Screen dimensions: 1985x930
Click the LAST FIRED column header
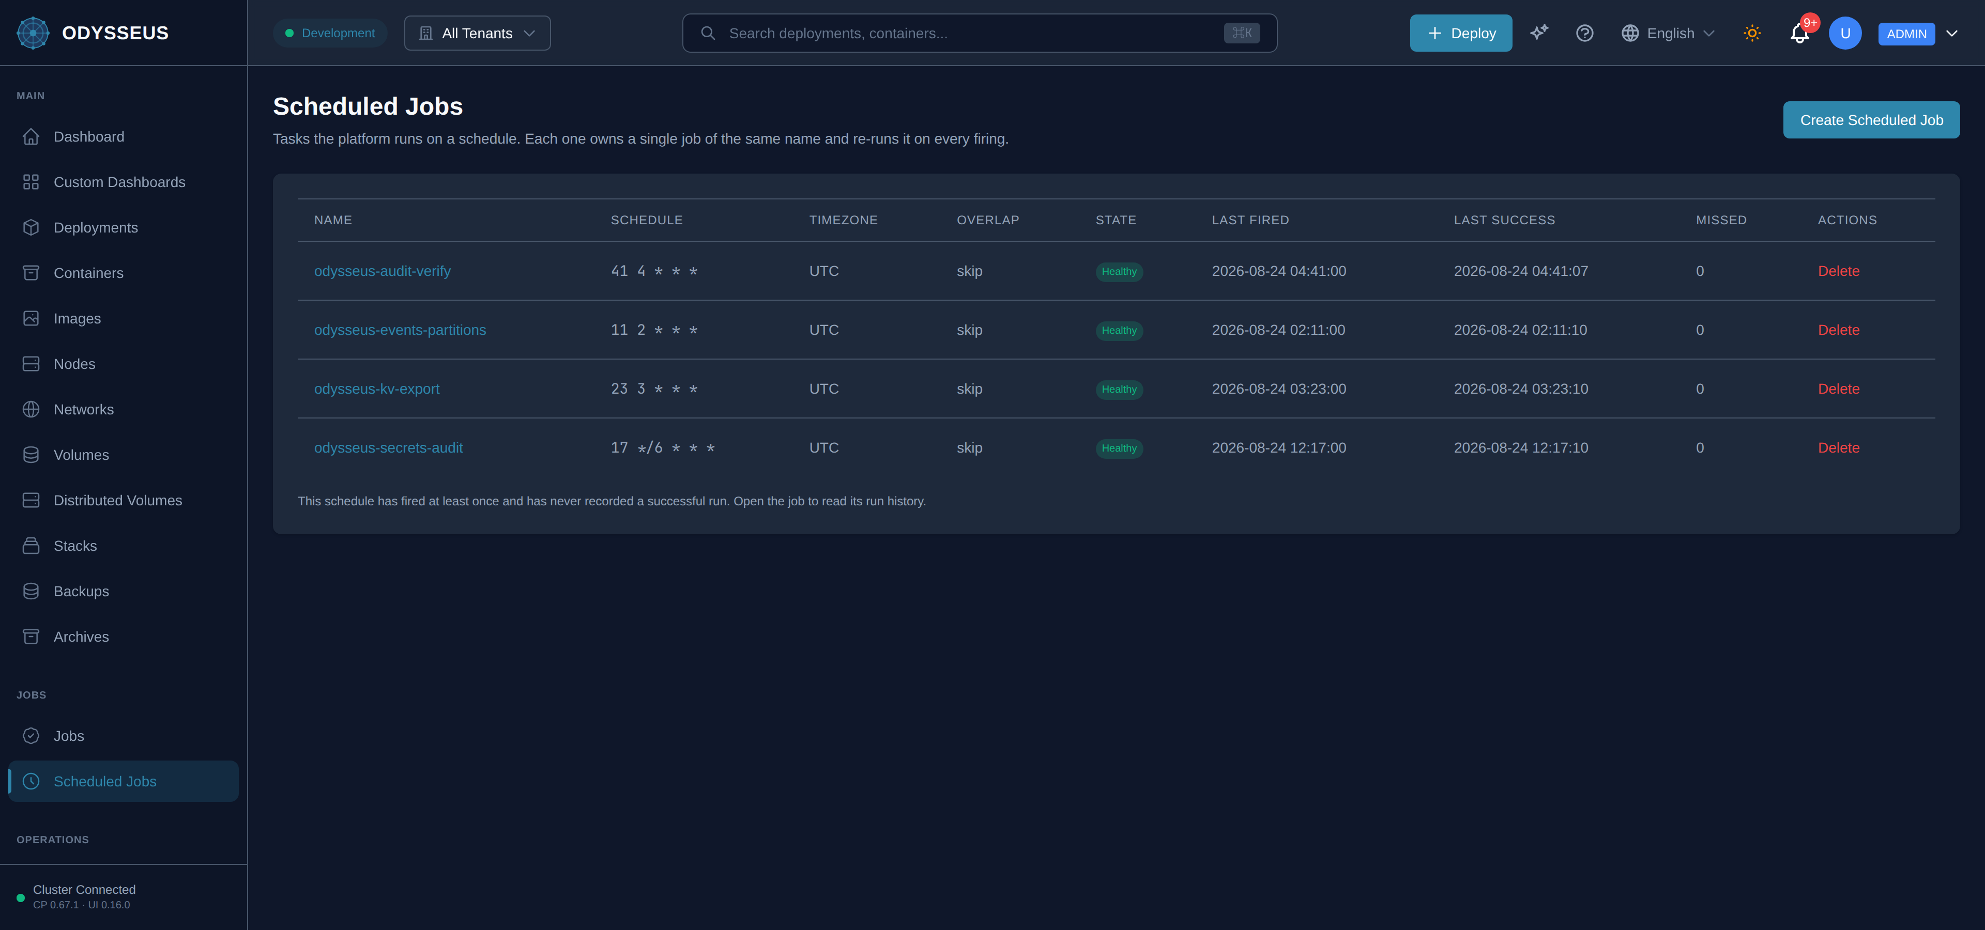(x=1250, y=220)
